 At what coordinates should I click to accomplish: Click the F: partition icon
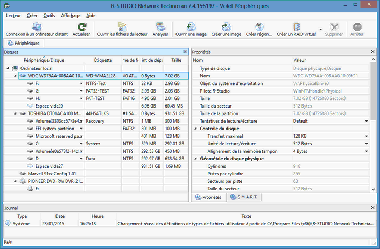pos(30,83)
